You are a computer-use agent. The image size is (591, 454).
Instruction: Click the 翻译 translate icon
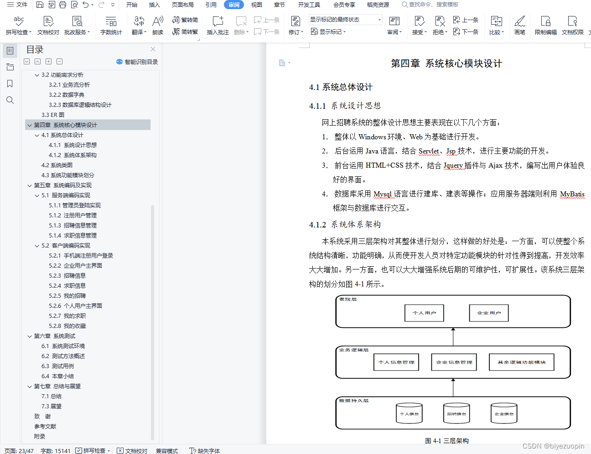[138, 24]
